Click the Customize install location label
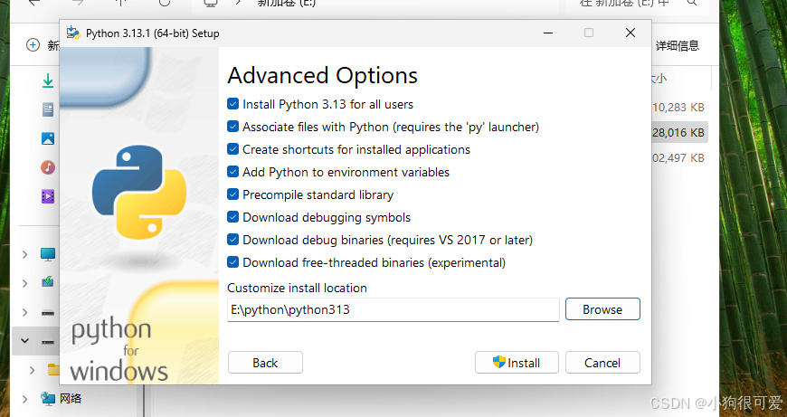 point(297,288)
